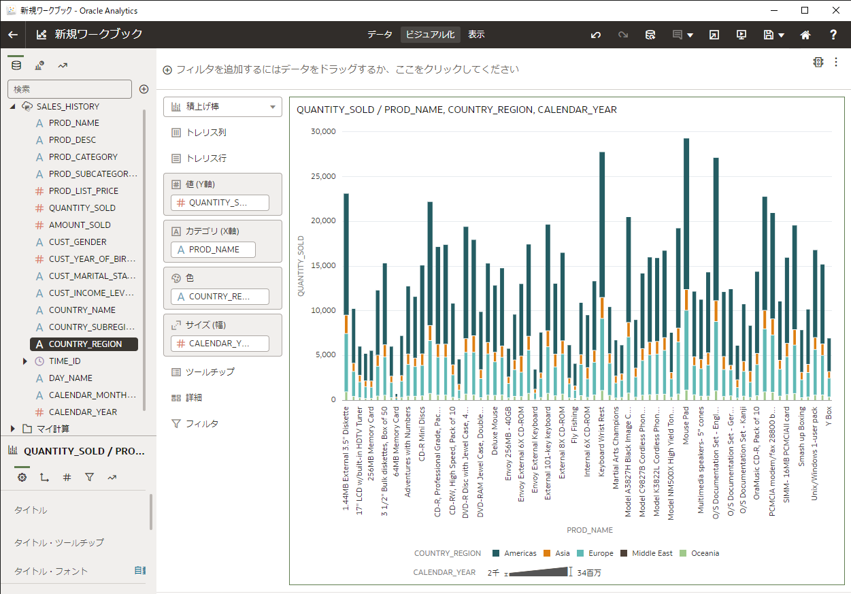
Task: Toggle Europe legend entry
Action: [x=601, y=553]
